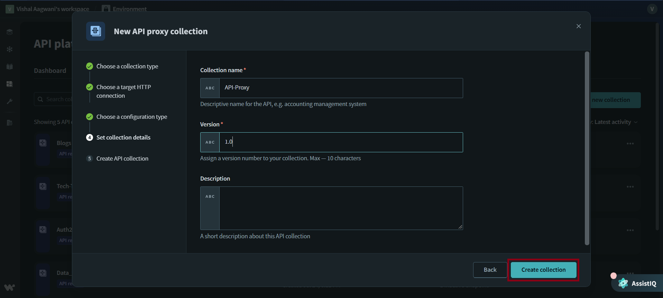Click the layers icon in left sidebar
Viewport: 663px width, 298px height.
coord(10,32)
